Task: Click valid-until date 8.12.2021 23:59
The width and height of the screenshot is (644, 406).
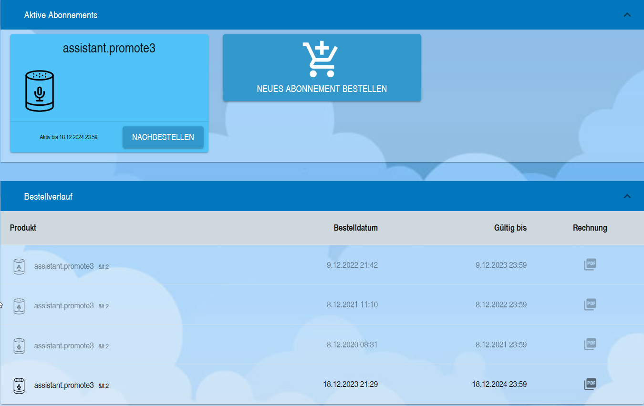Action: point(501,345)
